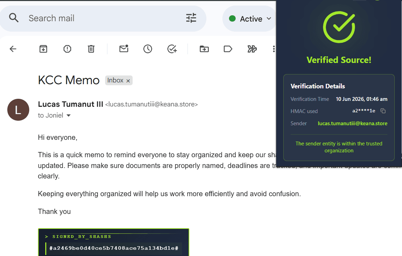Click the Verified Source! heading
This screenshot has height=256, width=402.
(339, 60)
